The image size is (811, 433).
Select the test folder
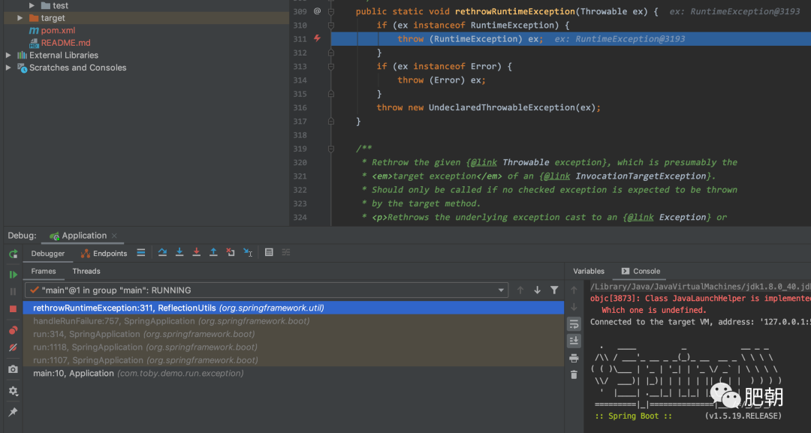[54, 6]
